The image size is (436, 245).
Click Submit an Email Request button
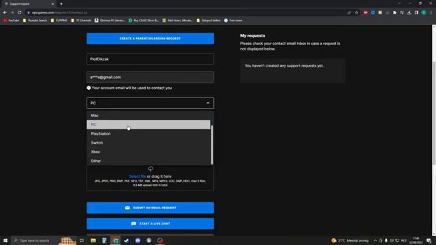coord(150,208)
